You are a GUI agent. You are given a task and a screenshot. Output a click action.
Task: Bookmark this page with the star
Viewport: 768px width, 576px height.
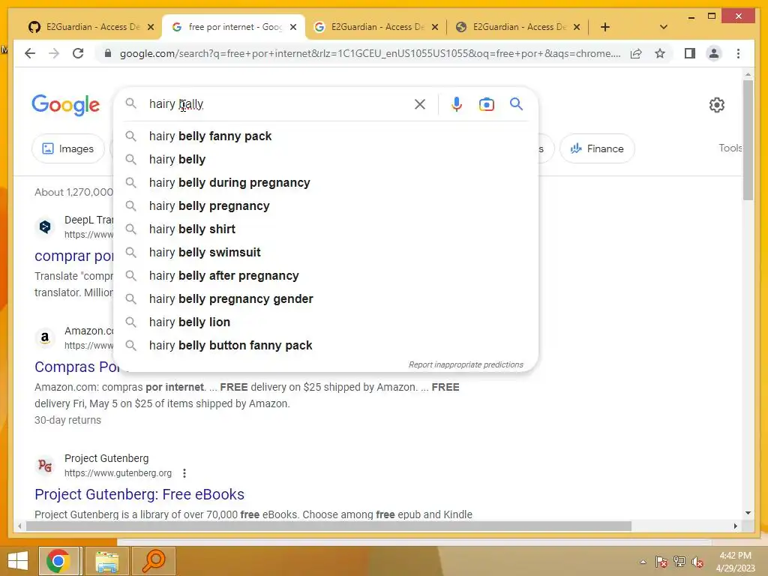click(x=660, y=53)
